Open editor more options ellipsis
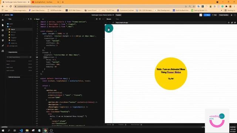Image resolution: width=237 pixels, height=133 pixels. 103,19
